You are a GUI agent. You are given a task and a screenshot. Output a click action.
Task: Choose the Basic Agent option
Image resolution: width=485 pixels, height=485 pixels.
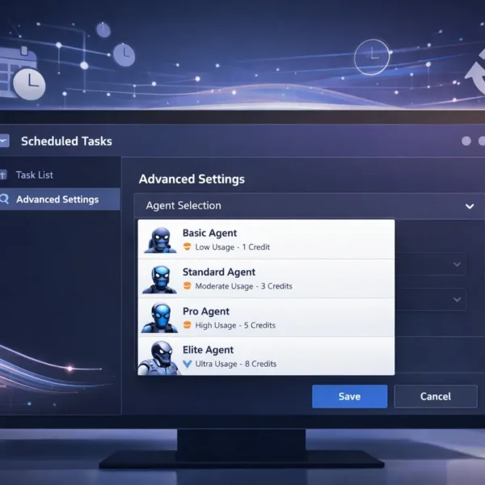click(266, 239)
